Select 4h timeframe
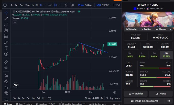174x105 pixels. (37, 5)
